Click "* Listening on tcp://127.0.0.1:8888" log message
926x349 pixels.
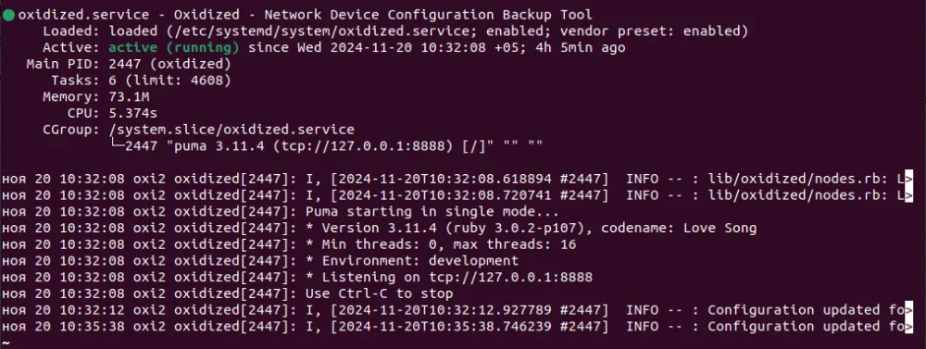click(x=449, y=277)
